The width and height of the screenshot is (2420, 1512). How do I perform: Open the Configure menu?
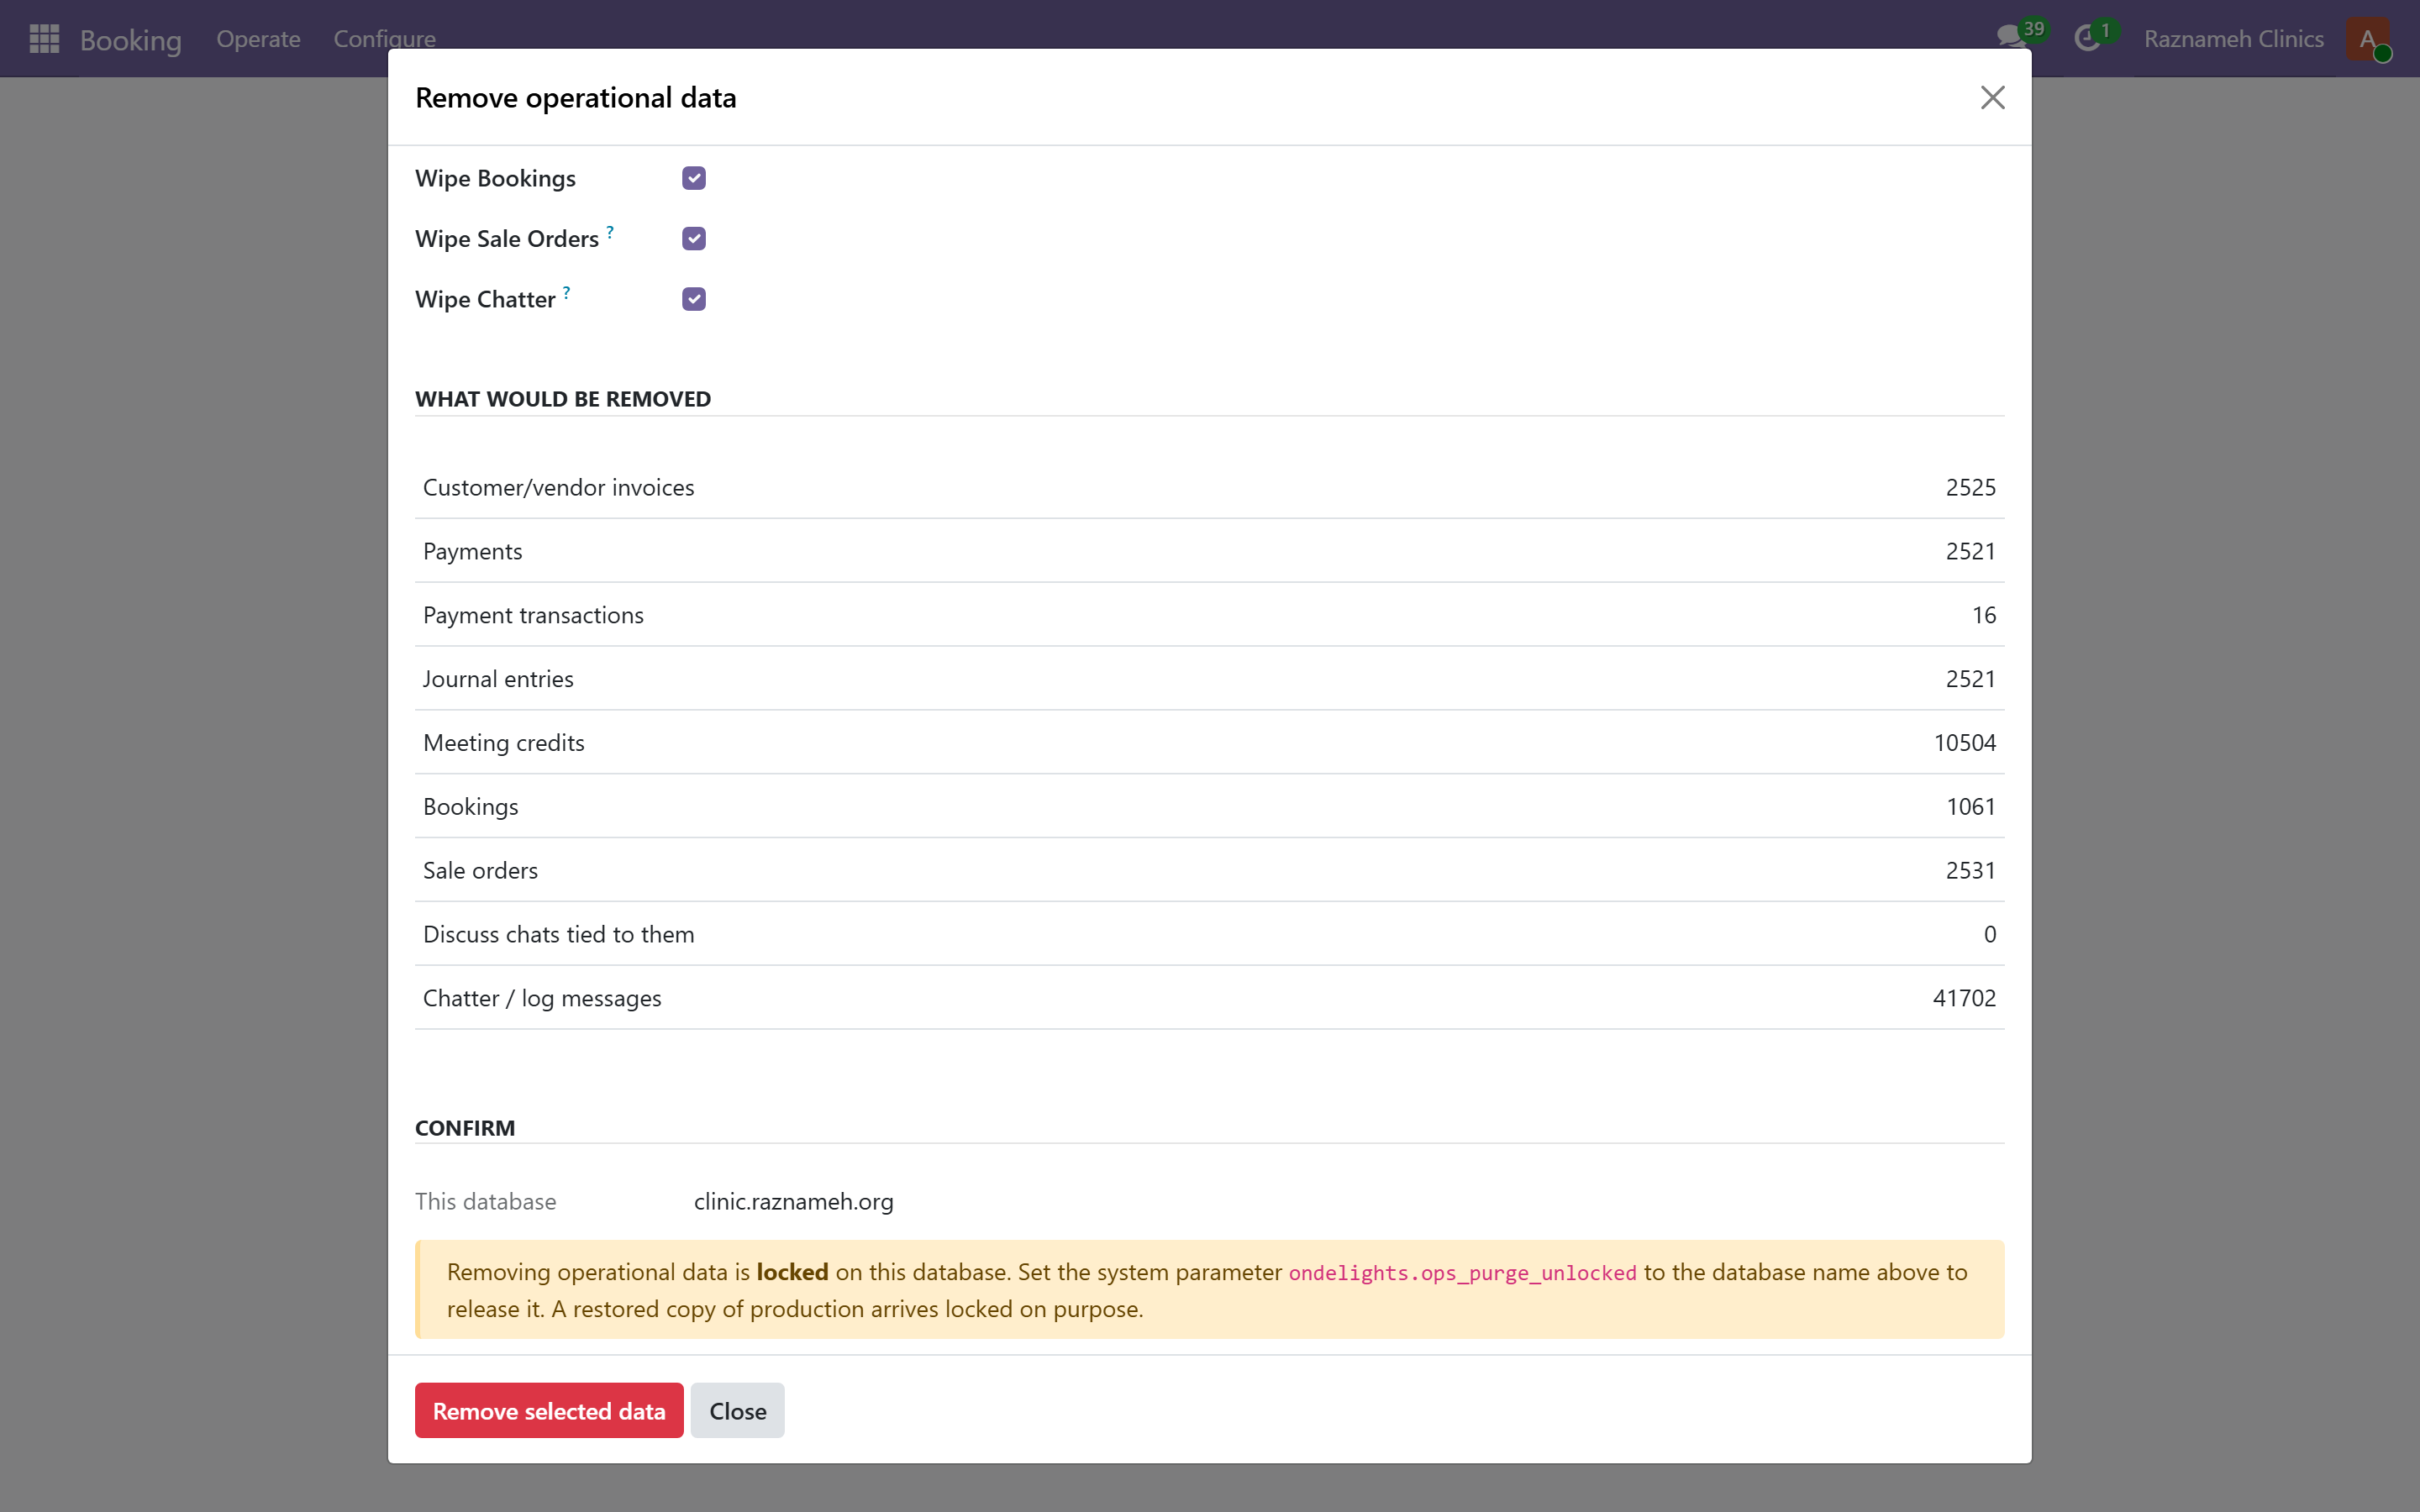click(384, 39)
